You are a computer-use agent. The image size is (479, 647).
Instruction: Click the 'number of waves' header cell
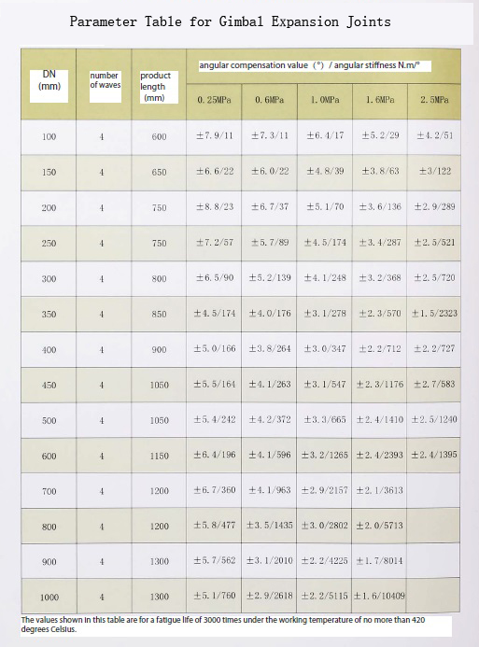[x=106, y=80]
